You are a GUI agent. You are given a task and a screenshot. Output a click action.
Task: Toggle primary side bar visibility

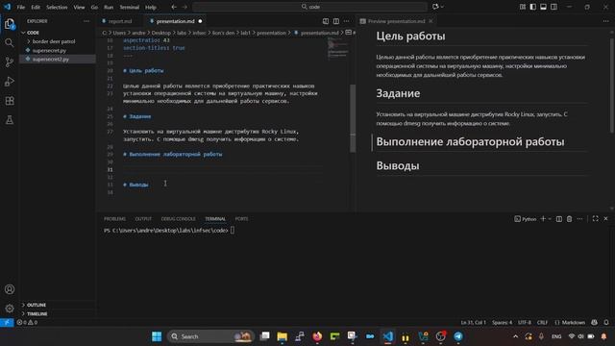[x=533, y=7]
